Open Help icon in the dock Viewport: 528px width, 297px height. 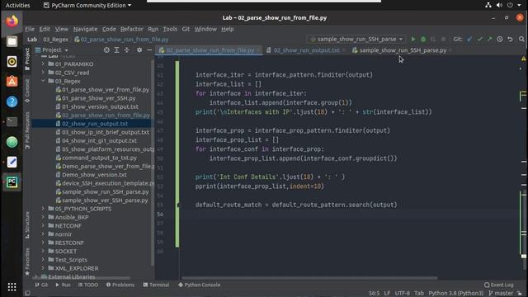(x=12, y=101)
